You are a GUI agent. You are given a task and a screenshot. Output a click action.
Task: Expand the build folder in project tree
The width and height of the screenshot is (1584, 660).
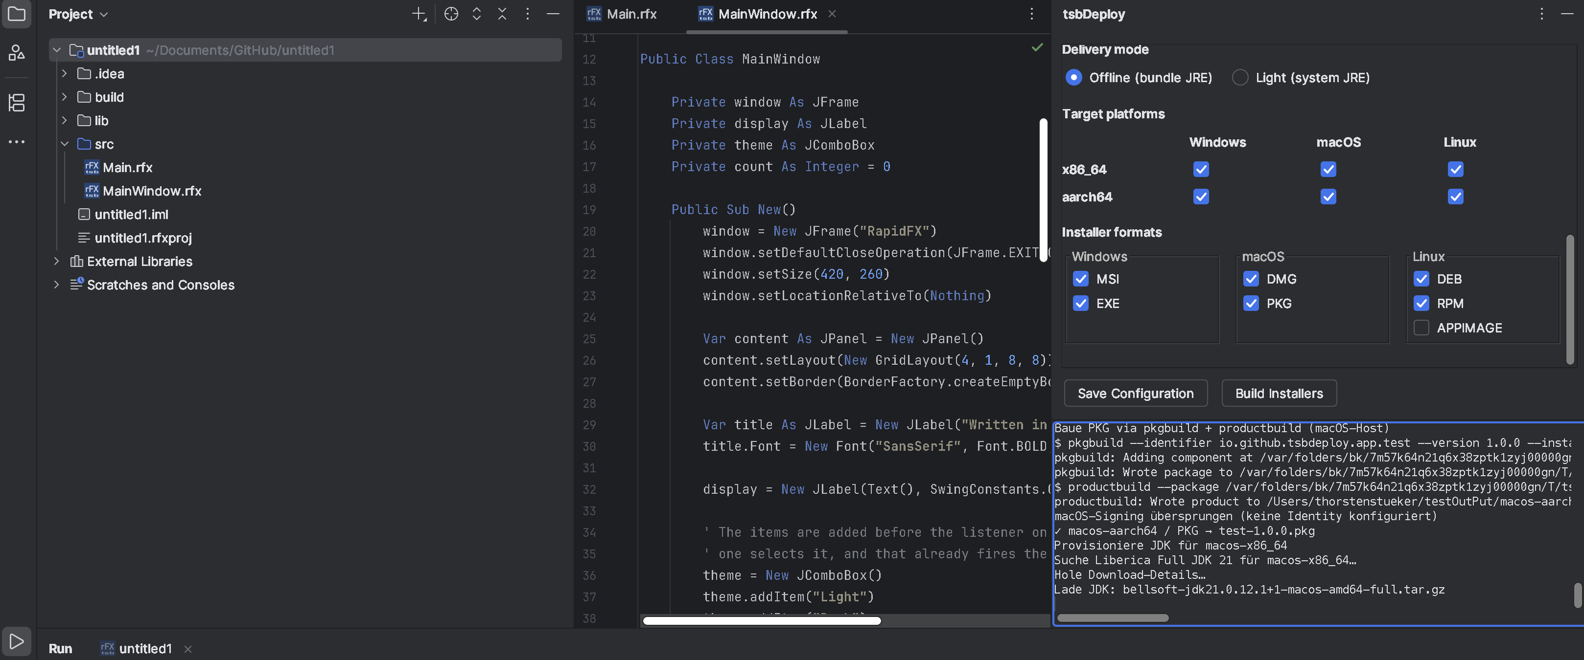[65, 97]
